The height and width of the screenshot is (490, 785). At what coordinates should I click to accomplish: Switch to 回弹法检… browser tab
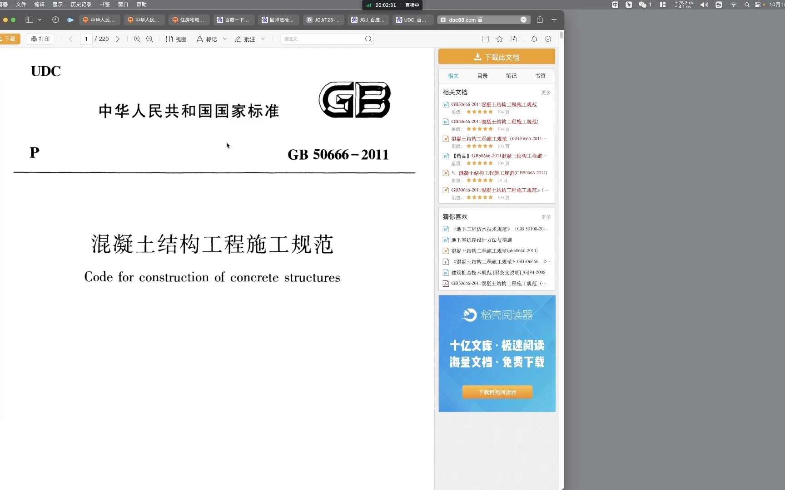[278, 20]
